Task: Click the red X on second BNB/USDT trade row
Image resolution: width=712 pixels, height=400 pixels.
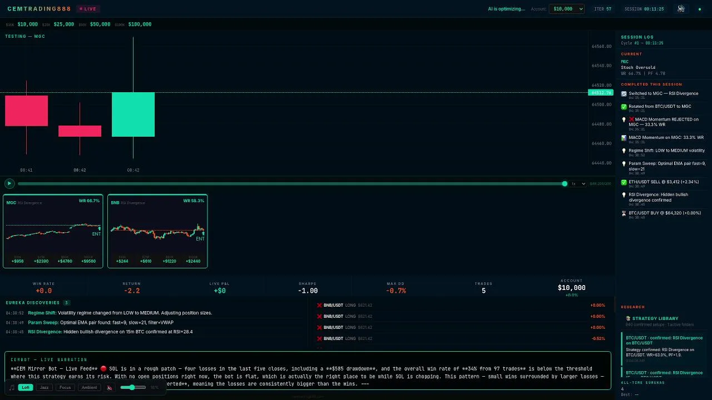Action: tap(319, 316)
